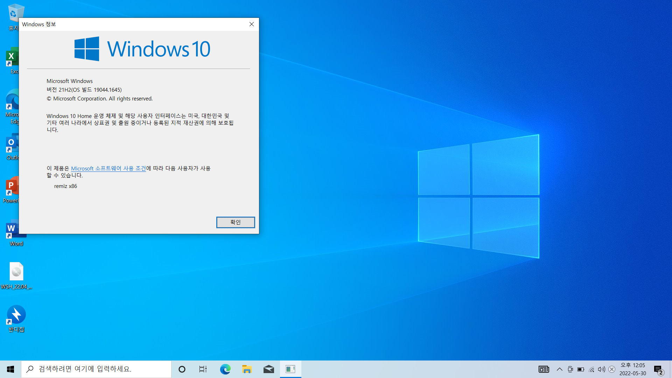Select the PowerPoint desktop shortcut
The image size is (672, 378).
11,190
